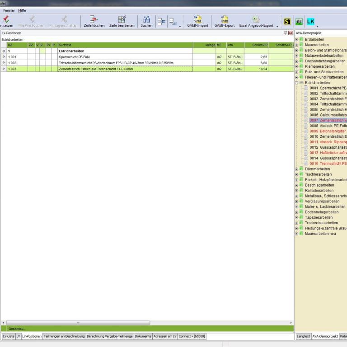Screen dimensions: 347x347
Task: Switch to the Berechnung Vergabe-Teilmenge tab
Action: [x=110, y=336]
